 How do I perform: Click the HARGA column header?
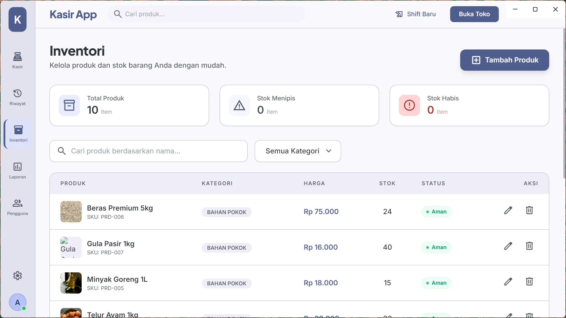click(x=314, y=183)
